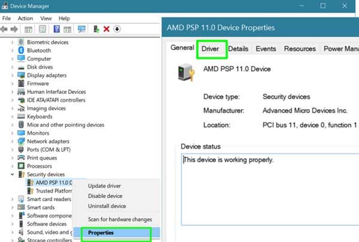Select the Trusted Platform tree item
This screenshot has width=359, height=242.
click(54, 191)
